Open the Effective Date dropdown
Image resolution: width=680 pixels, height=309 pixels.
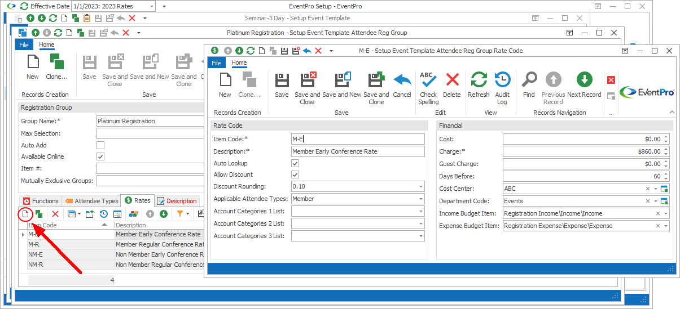click(151, 6)
